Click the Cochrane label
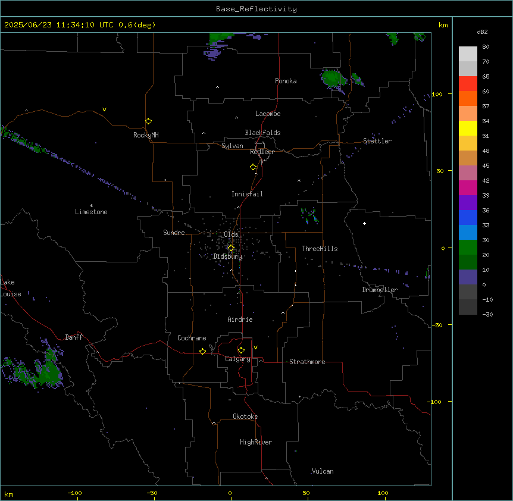 192,338
